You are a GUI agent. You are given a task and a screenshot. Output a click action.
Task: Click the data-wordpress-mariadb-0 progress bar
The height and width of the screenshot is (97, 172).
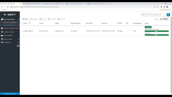point(157,31)
